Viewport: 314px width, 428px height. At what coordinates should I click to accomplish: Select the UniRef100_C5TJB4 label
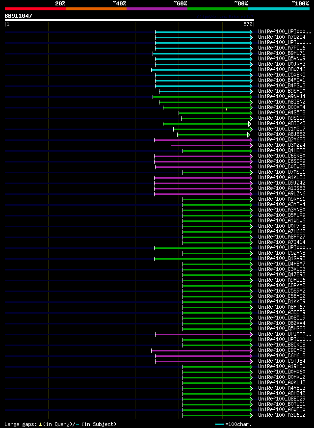coord(282,361)
